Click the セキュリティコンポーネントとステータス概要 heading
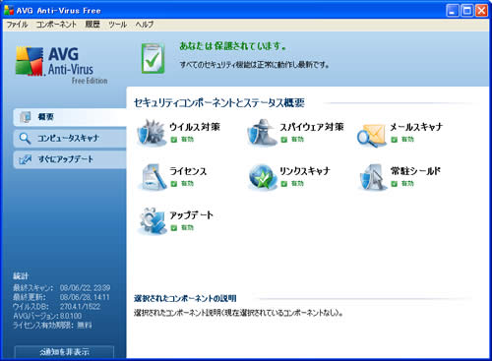492x361 pixels. point(219,103)
